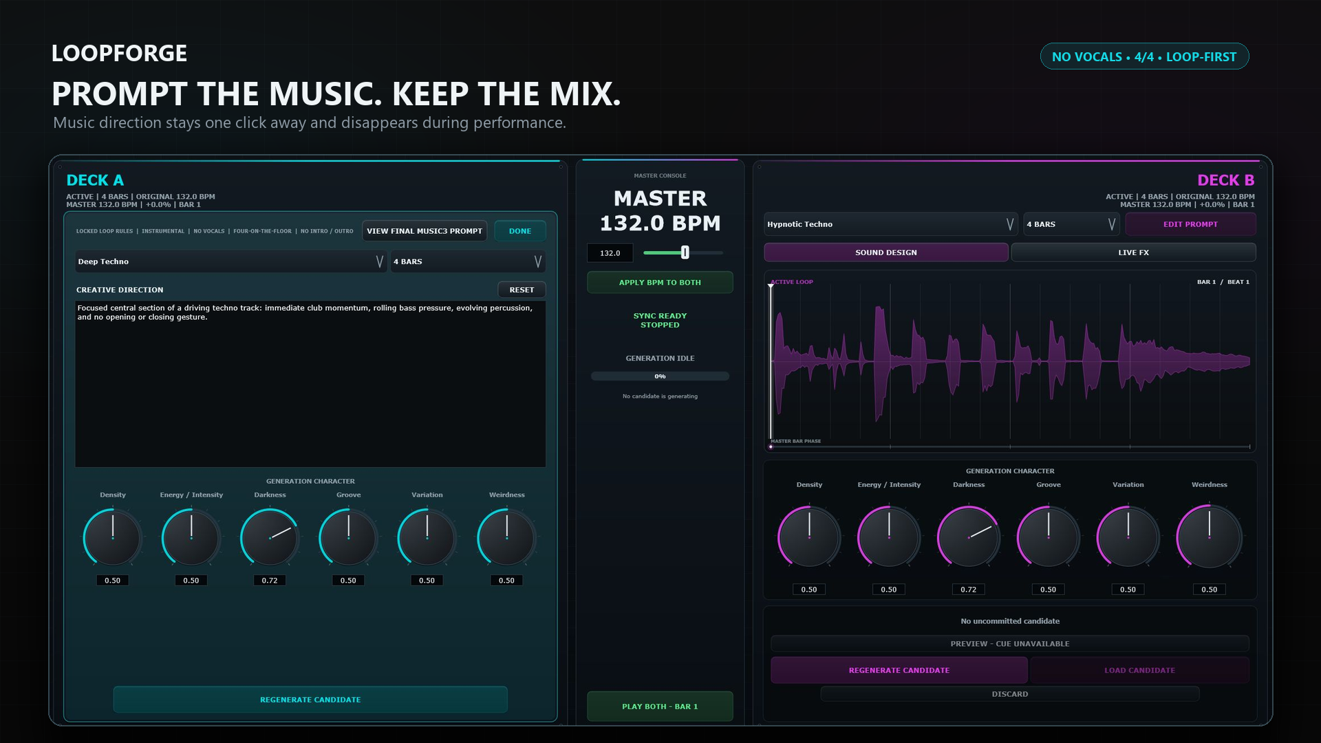Reset the creative direction text

tap(522, 290)
